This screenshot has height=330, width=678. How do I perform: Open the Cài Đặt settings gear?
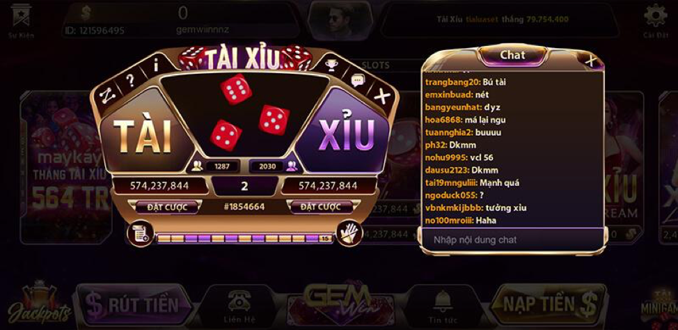(x=656, y=20)
